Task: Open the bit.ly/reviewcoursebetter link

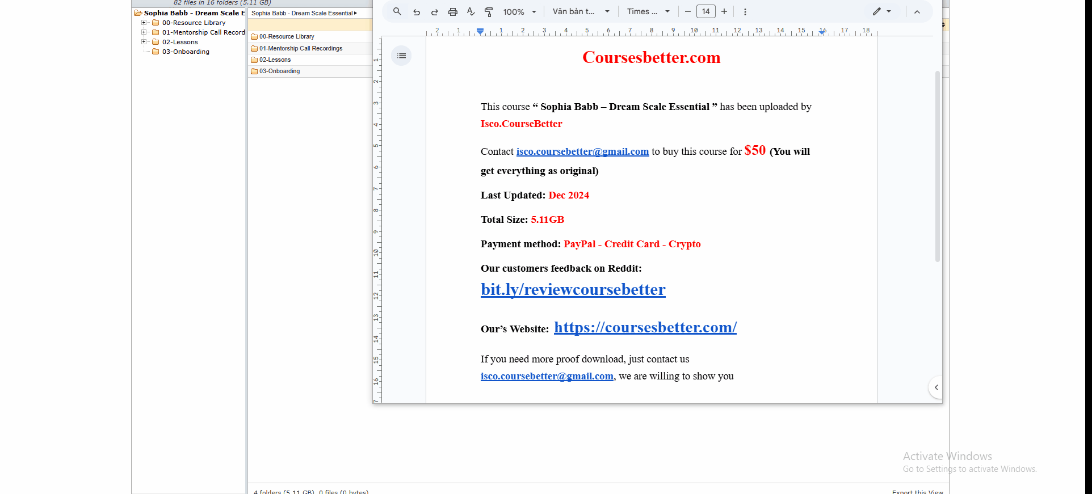Action: [573, 290]
